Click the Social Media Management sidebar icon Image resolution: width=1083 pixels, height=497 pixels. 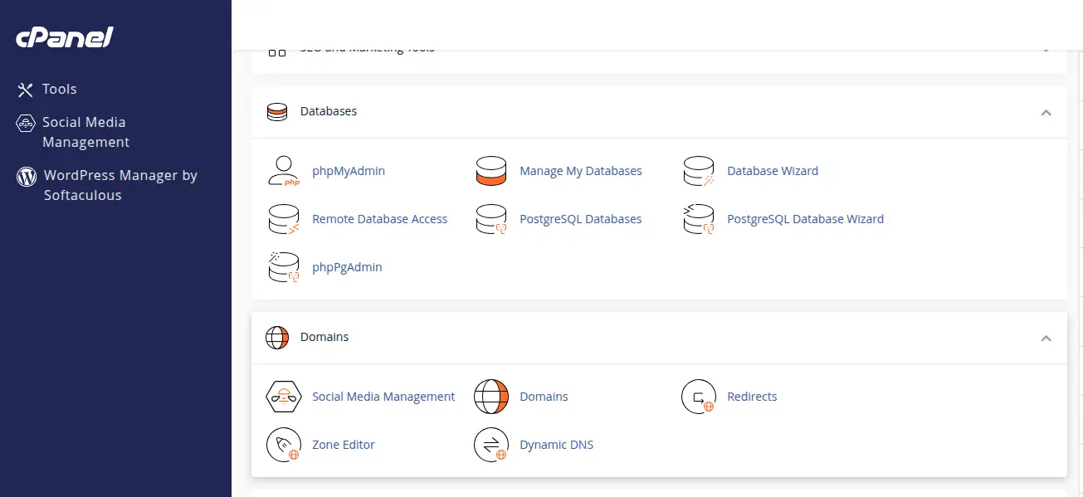[x=26, y=123]
